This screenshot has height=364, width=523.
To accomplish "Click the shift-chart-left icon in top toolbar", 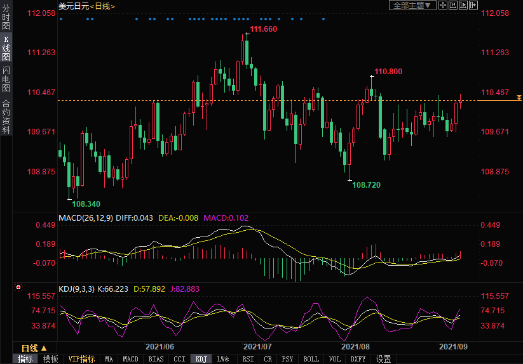I will pos(452,5).
